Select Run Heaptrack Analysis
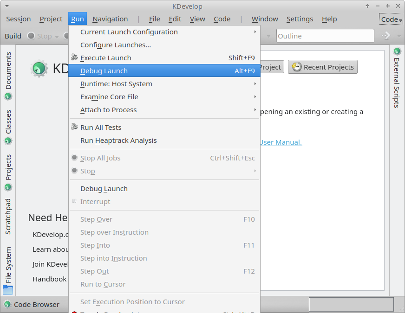Screen dimensions: 405x313 tap(164, 140)
